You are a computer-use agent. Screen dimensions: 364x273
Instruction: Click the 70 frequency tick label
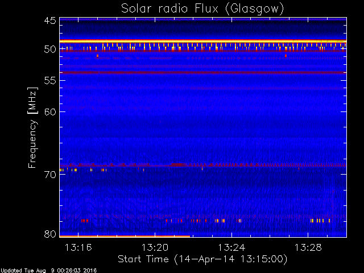coord(50,175)
